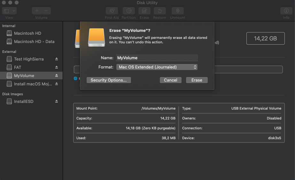Click the Device disk3s5 value
The image size is (295, 180).
[x=275, y=138]
